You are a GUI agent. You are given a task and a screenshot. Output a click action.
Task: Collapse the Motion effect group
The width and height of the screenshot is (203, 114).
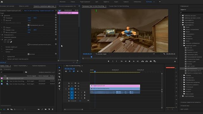pyautogui.click(x=1, y=16)
